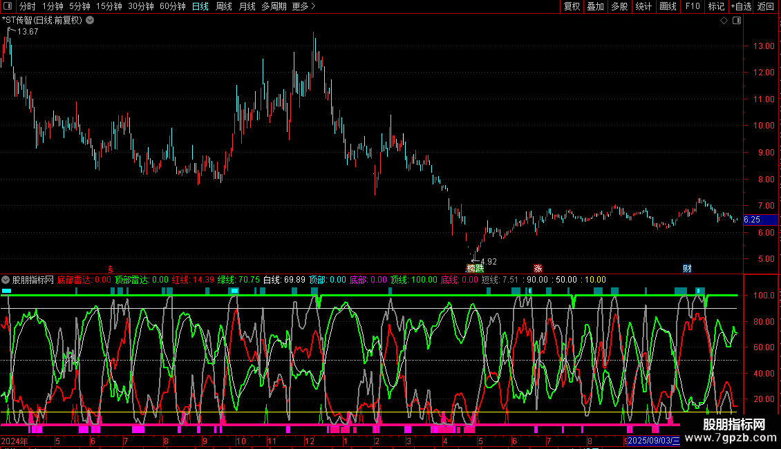Click the 13.67 high price label
Screen dimensions: 781x449
[x=28, y=32]
